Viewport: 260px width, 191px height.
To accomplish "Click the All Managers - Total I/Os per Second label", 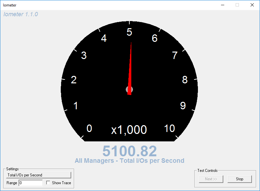I will coord(129,161).
